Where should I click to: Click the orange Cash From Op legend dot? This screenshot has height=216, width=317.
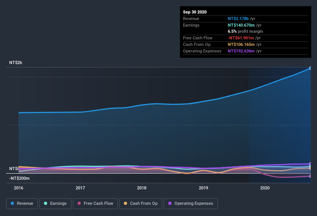click(125, 203)
